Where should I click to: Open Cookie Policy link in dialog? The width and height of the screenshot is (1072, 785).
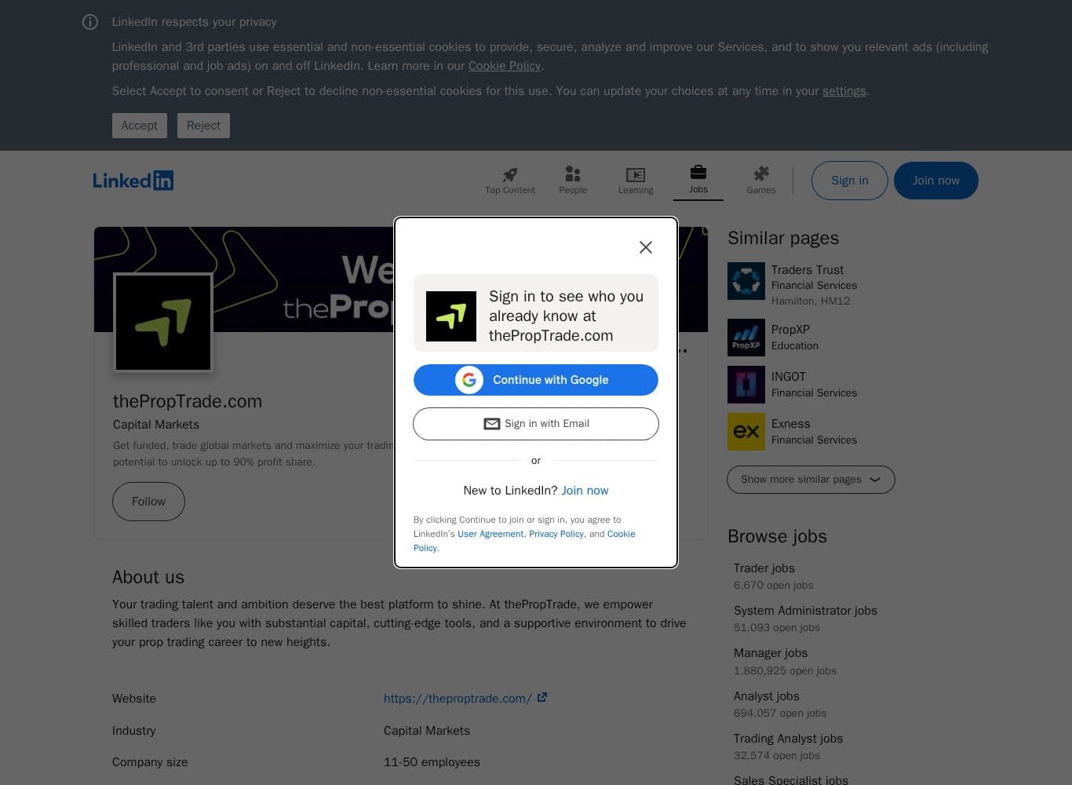click(524, 541)
